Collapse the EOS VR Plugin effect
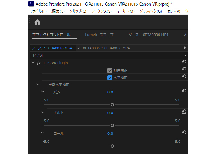The width and height of the screenshot is (216, 154). 33,63
